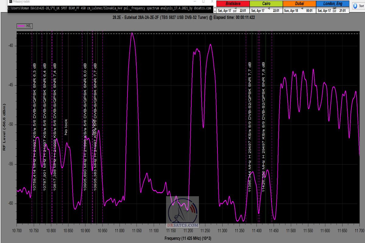Click the 11426,350 MHz DVB-S2 marker label
Viewport: 365px width, 243px height.
click(x=263, y=127)
